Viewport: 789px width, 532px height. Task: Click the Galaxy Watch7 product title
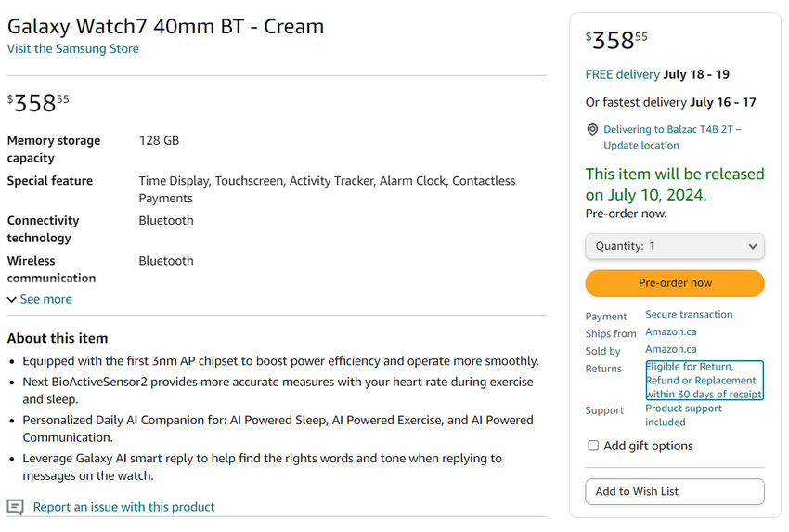click(166, 26)
